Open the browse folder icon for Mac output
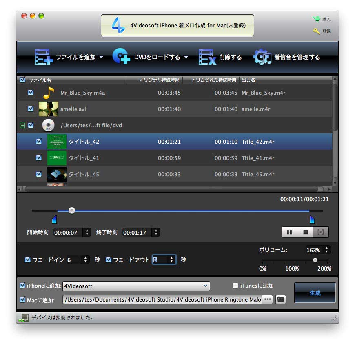Screen dimensions: 355x346 [x=281, y=299]
